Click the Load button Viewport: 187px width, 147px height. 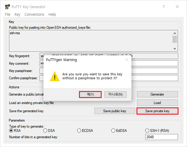tap(157, 103)
